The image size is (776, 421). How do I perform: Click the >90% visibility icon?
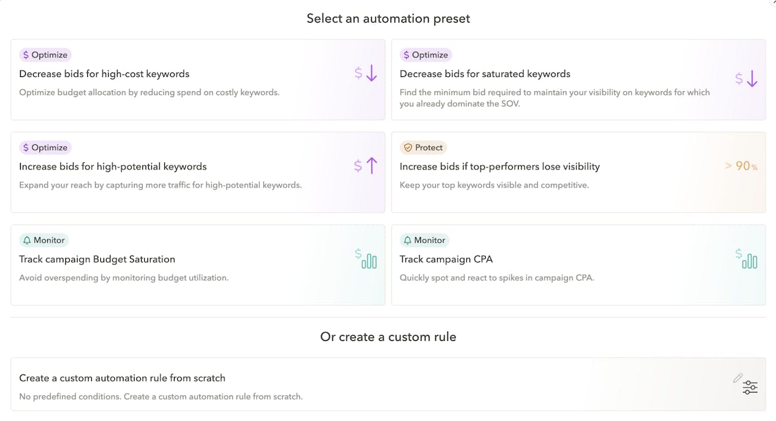point(741,166)
